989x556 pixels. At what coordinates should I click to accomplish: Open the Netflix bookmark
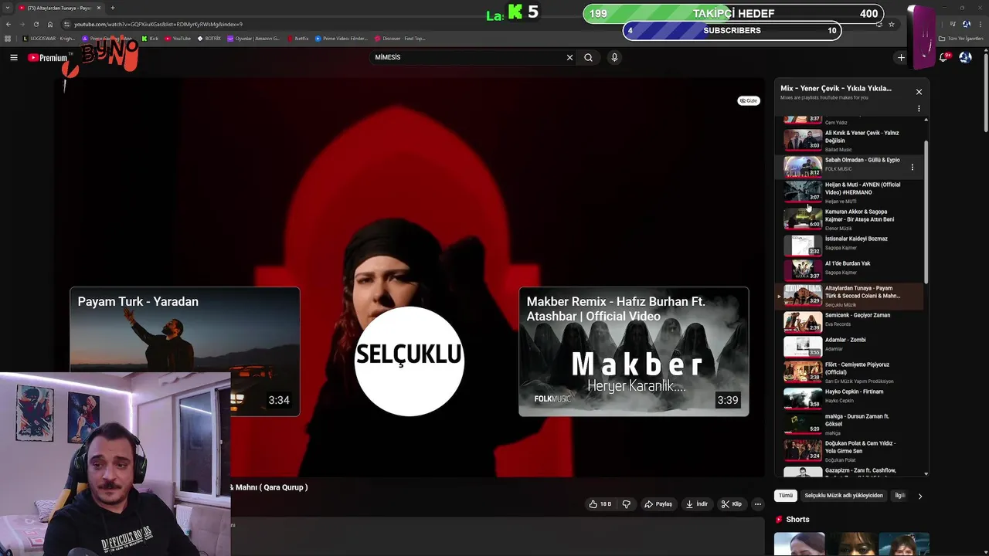click(x=297, y=39)
